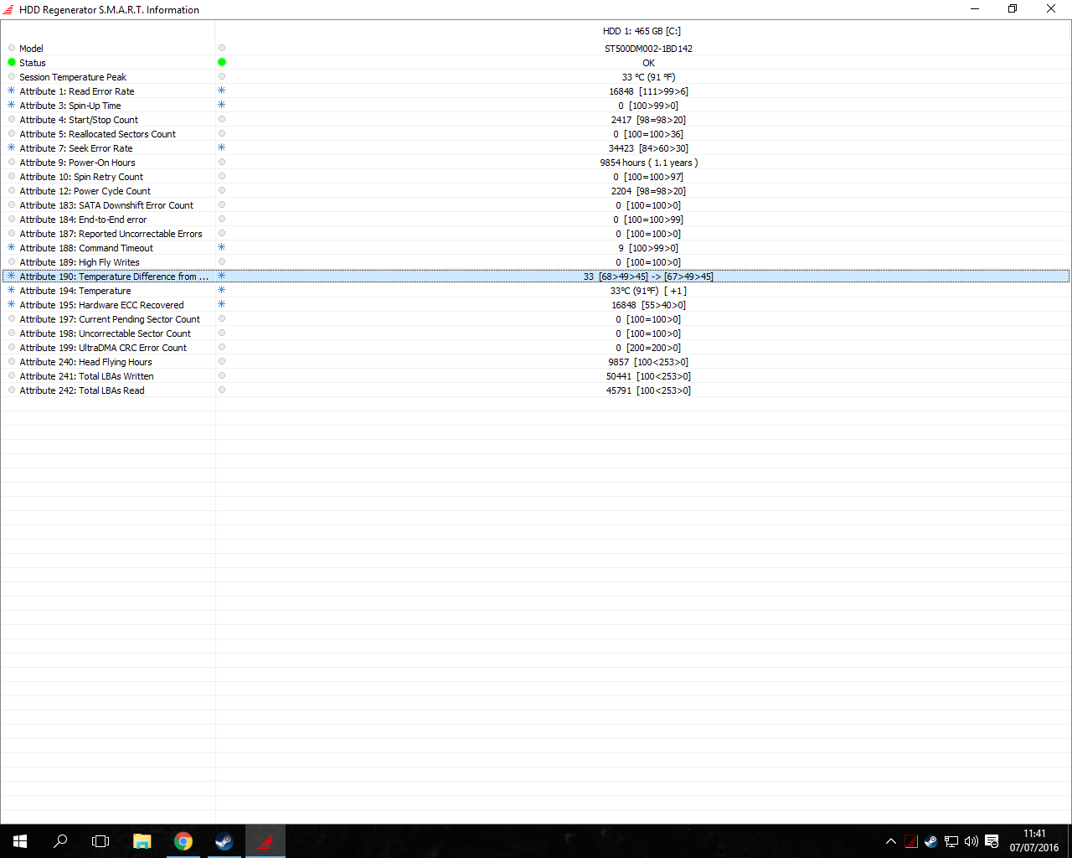Click model value ST500DM002-1BD142
Screen dimensions: 1072x858
[648, 49]
